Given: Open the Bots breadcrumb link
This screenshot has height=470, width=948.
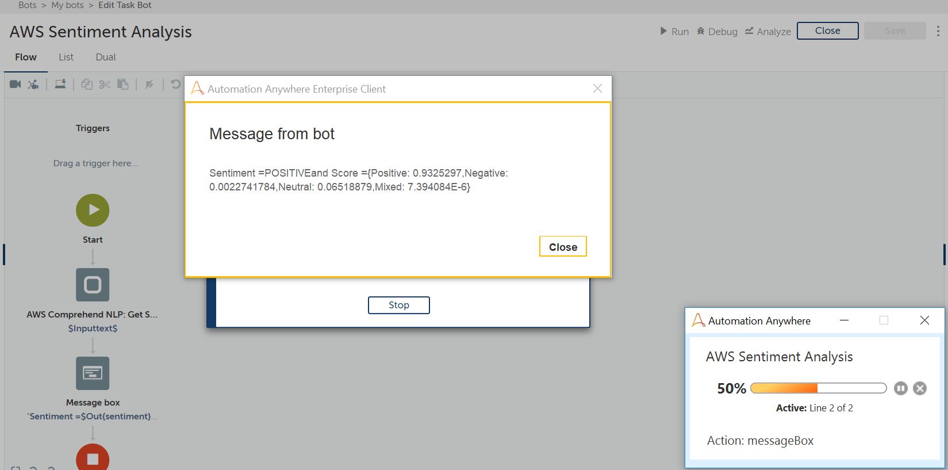Looking at the screenshot, I should coord(27,5).
